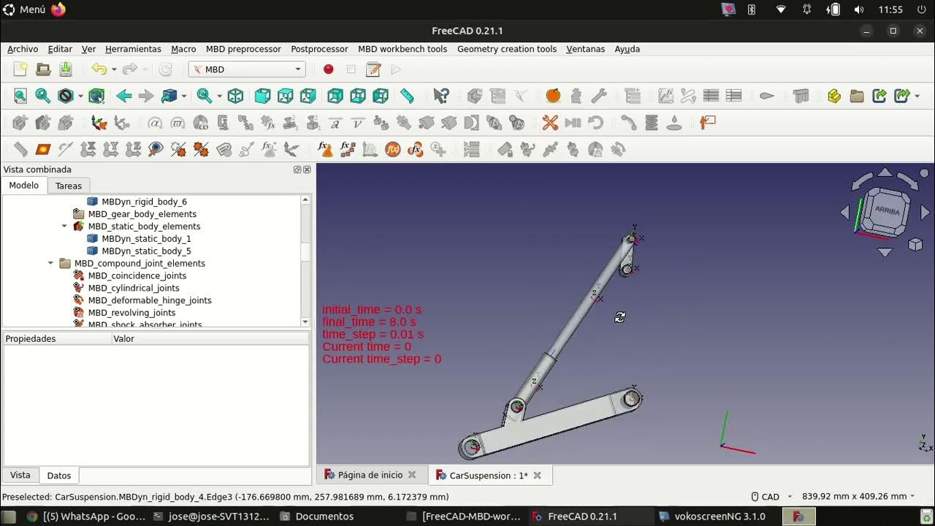Open the link navigation dropdown arrow
This screenshot has height=526, width=935.
(x=183, y=96)
